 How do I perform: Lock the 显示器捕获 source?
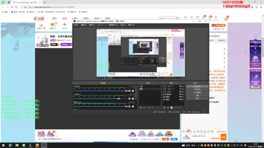[183, 94]
